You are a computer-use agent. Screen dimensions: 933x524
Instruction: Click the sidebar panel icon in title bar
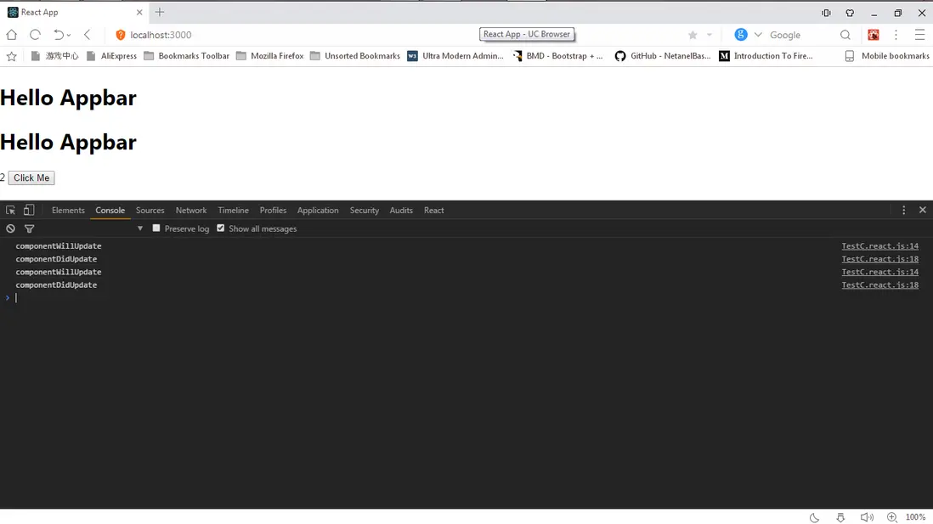[826, 13]
